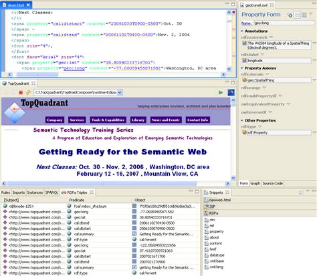This screenshot has width=317, height=276.
Task: Click the Contact Info navigation button
Action: pos(198,120)
